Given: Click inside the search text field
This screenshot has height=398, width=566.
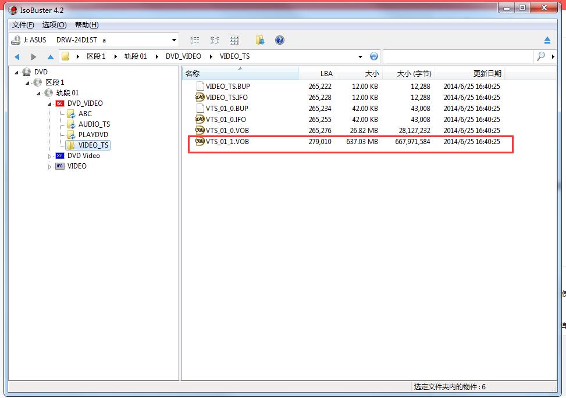Looking at the screenshot, I should 457,56.
